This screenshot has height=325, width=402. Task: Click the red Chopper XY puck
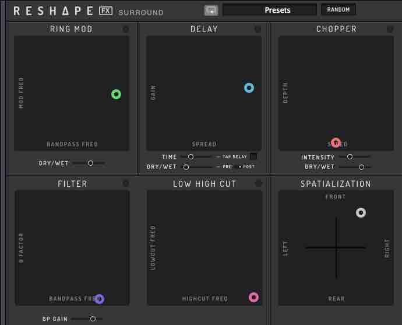coord(336,142)
